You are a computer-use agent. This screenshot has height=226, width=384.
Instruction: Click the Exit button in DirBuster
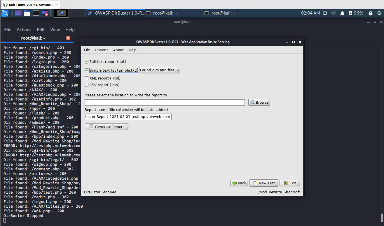pos(290,183)
